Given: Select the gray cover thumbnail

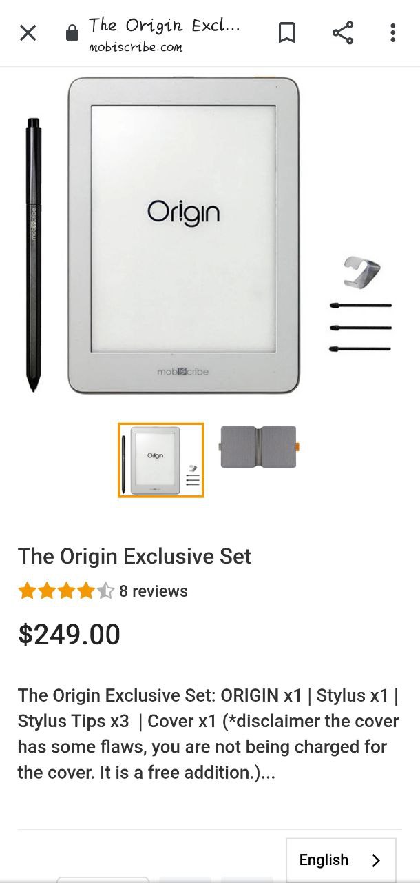Looking at the screenshot, I should tap(258, 447).
